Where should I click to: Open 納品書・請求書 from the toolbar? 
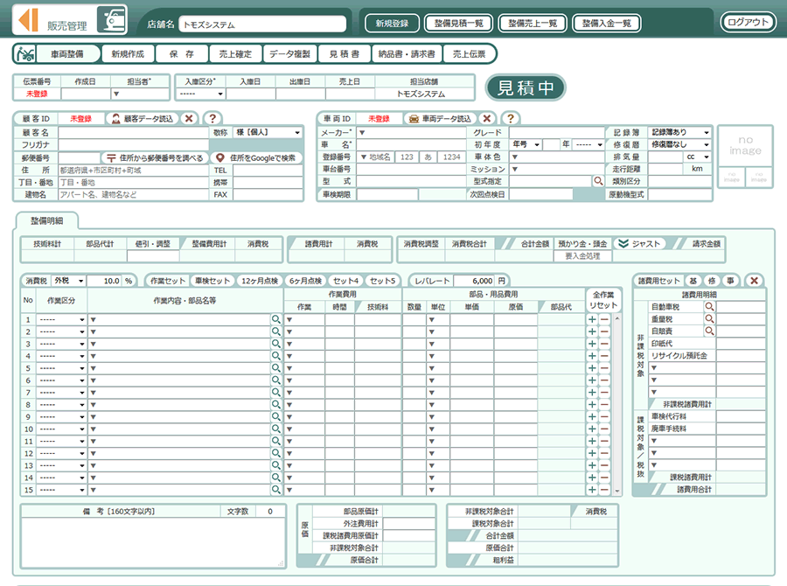pos(407,53)
